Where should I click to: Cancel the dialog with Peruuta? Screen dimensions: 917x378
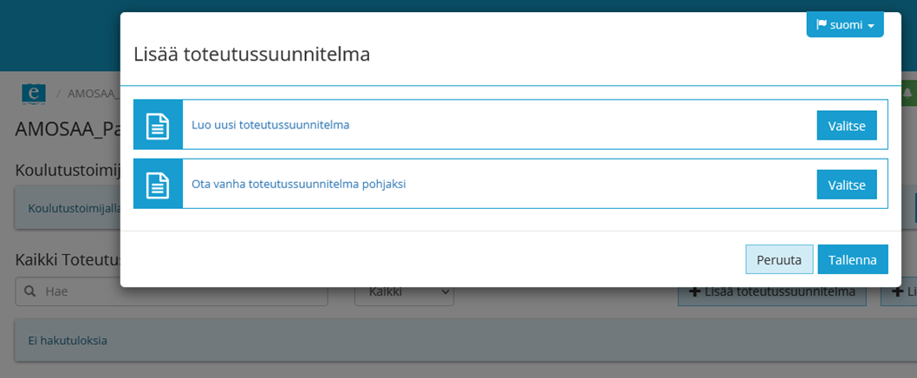pyautogui.click(x=779, y=259)
